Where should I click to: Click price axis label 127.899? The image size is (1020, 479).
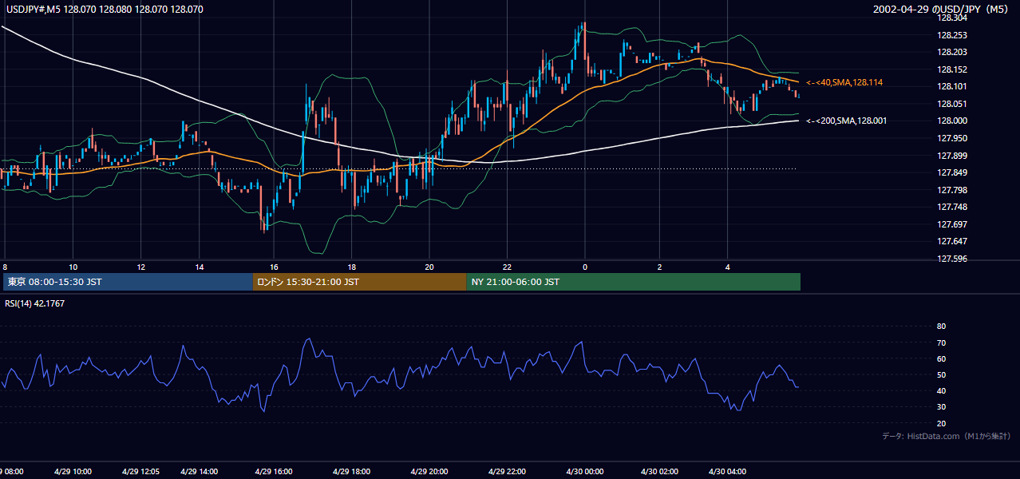click(953, 156)
